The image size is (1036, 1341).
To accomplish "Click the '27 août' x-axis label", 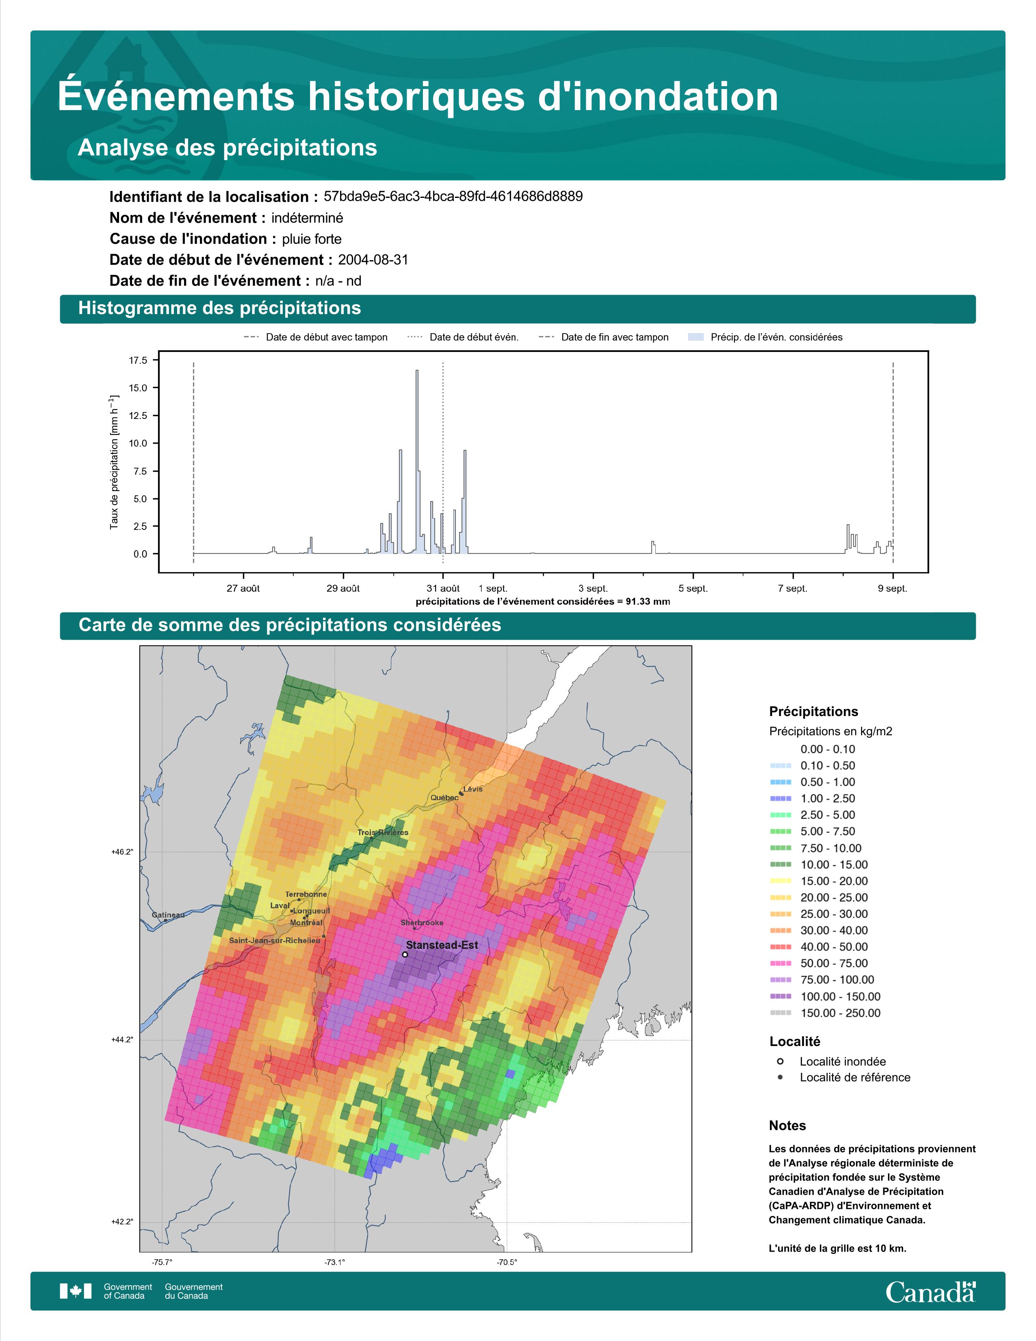I will [243, 588].
